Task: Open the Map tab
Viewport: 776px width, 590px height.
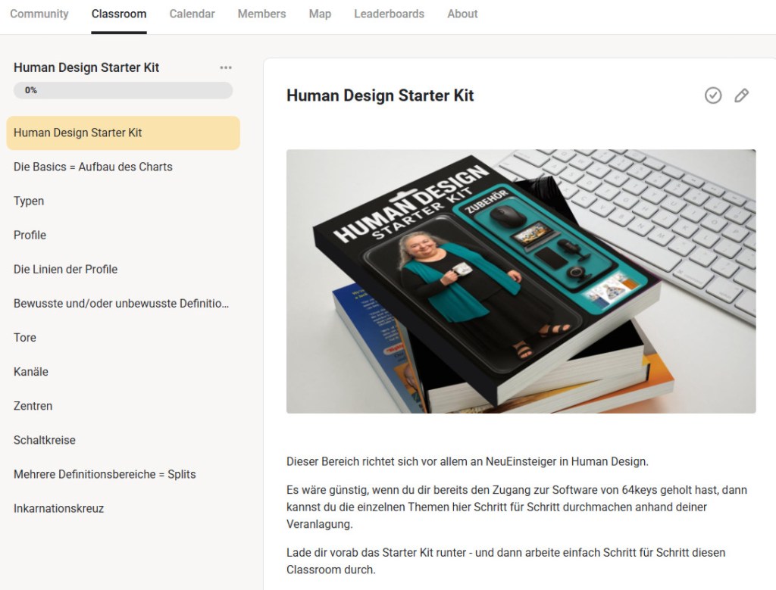Action: pos(320,14)
